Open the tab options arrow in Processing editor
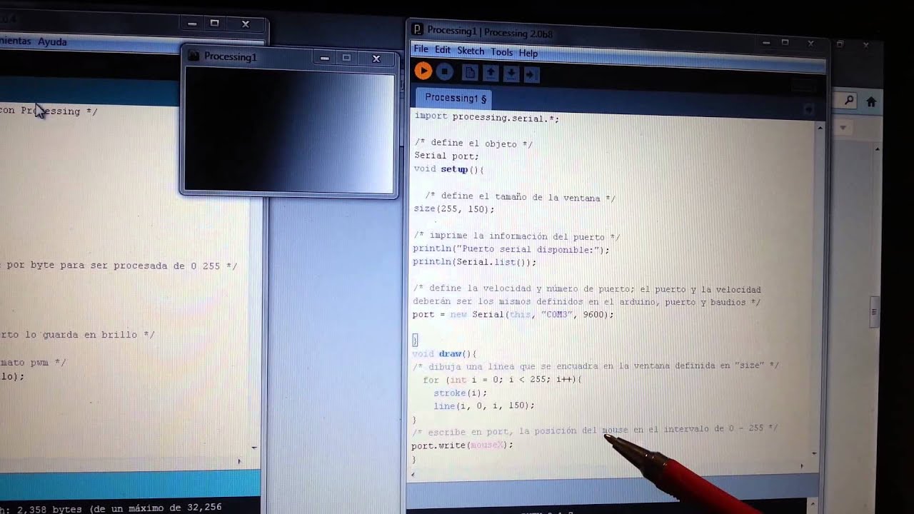The height and width of the screenshot is (514, 914). [808, 109]
